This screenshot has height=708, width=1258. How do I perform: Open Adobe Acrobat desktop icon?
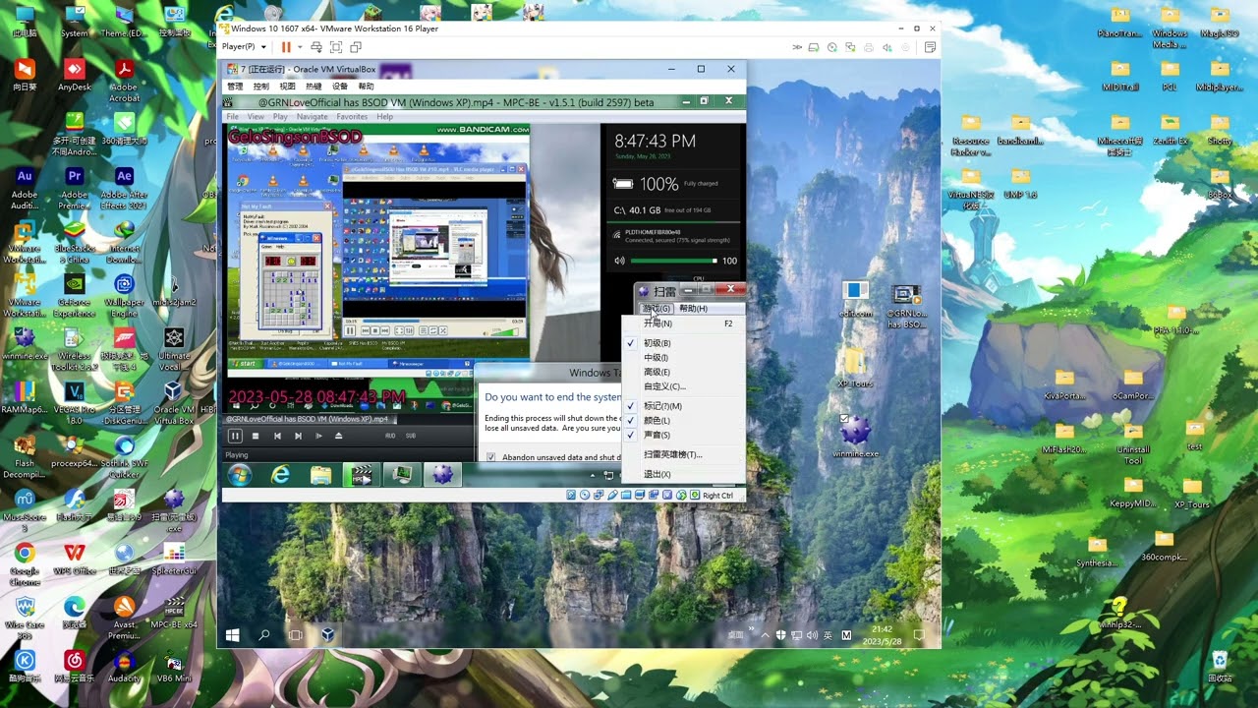pyautogui.click(x=124, y=80)
